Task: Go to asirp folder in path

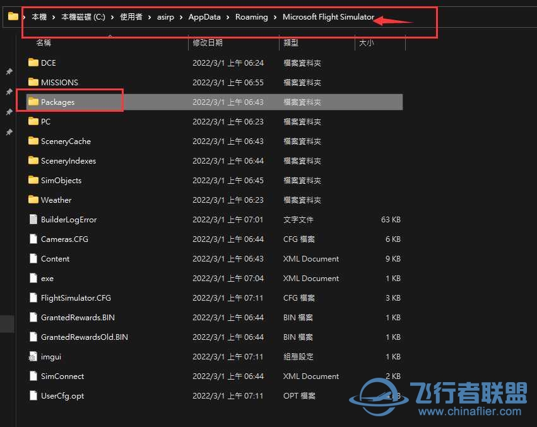Action: tap(165, 17)
